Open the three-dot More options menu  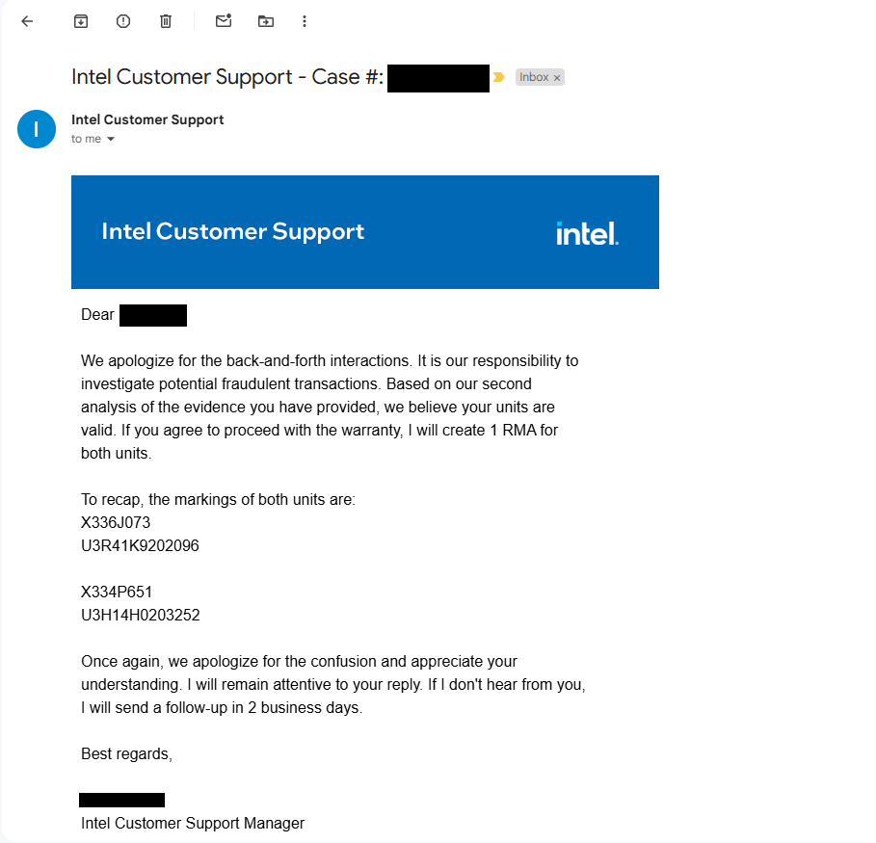tap(305, 21)
